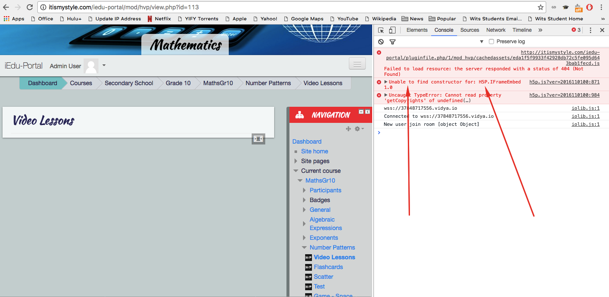Click the graduation cap extension icon
The height and width of the screenshot is (297, 609).
(x=566, y=7)
